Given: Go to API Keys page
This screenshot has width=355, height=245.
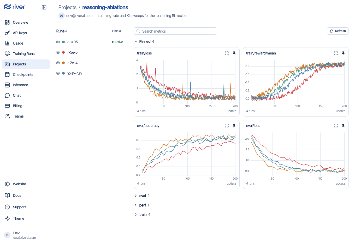Looking at the screenshot, I should coord(26,33).
